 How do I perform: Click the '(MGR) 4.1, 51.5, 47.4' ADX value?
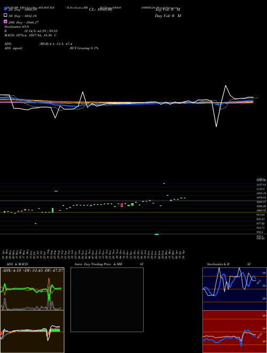click(56, 44)
